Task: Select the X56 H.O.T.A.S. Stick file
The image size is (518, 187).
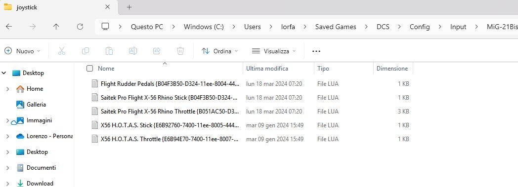Action: 170,125
